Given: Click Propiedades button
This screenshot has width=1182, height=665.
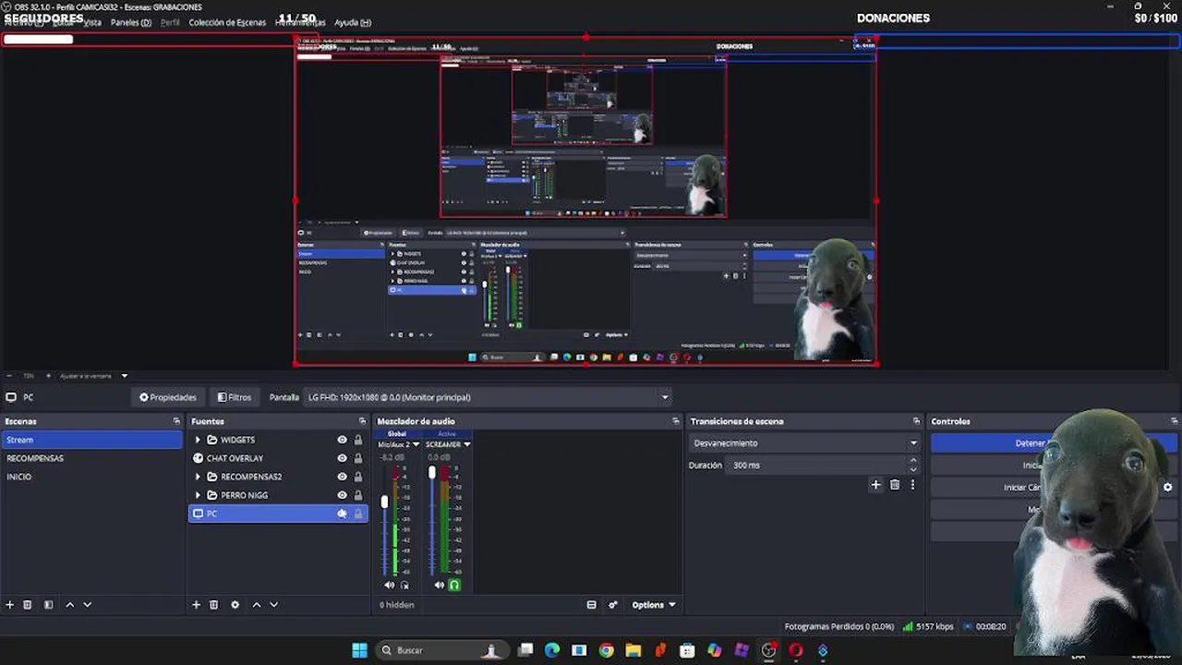Looking at the screenshot, I should 168,397.
